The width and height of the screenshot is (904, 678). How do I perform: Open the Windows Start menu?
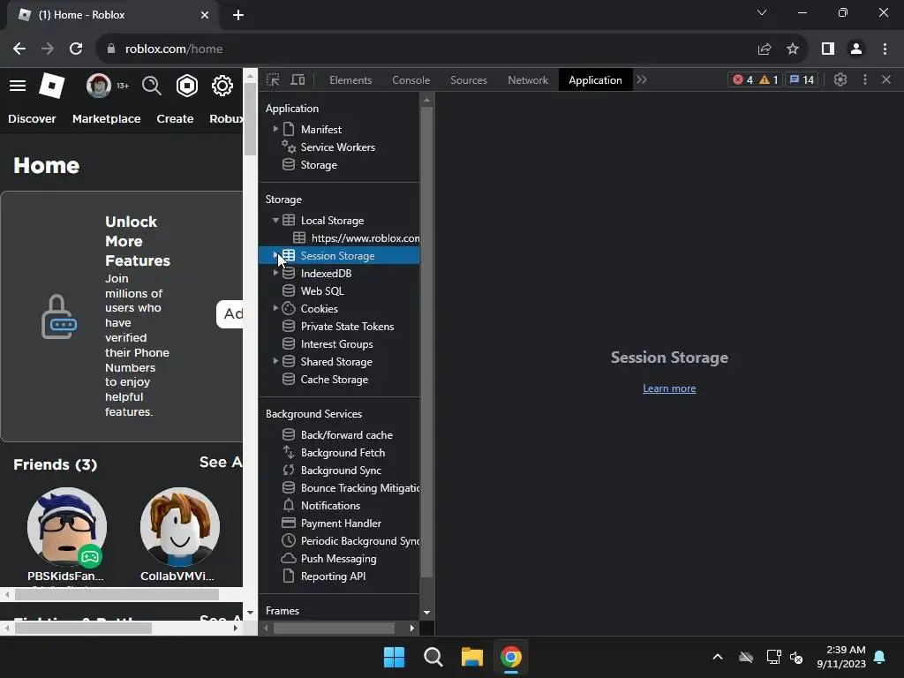(x=395, y=657)
